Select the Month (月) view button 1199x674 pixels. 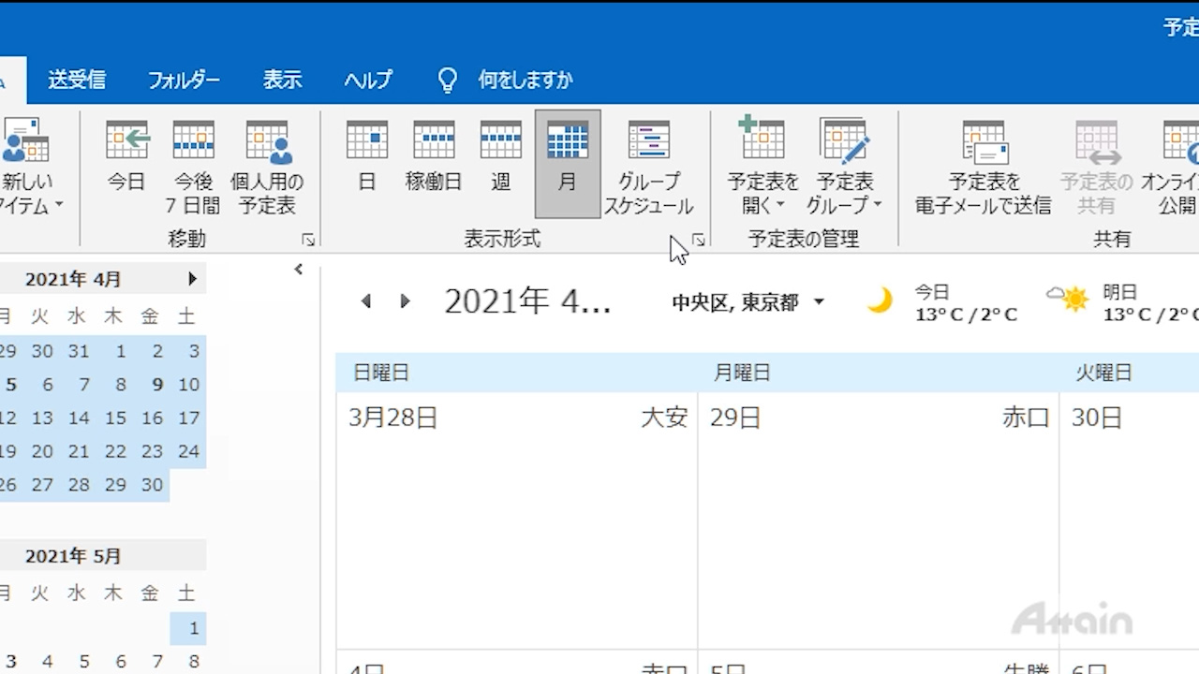coord(567,161)
